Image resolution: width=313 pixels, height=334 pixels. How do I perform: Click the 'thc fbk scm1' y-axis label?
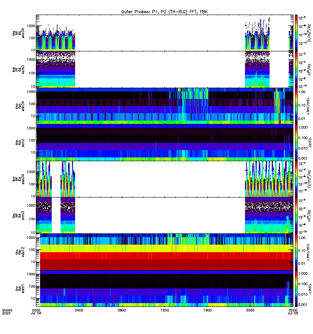[20, 288]
